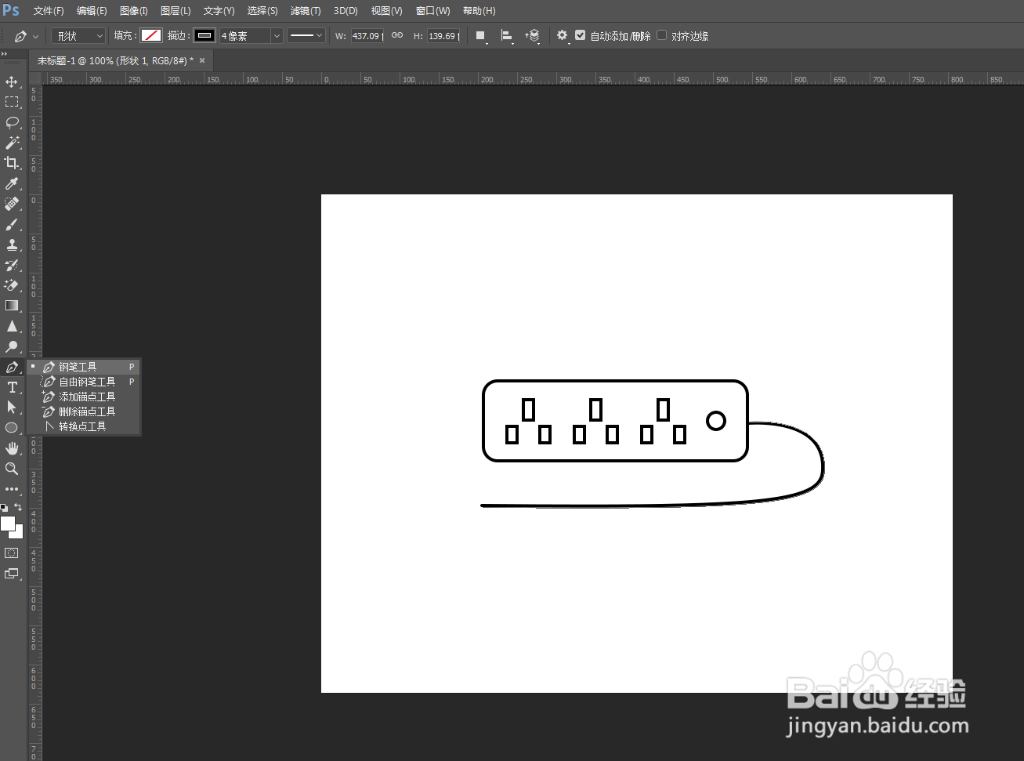The image size is (1024, 761).
Task: Select the Sharpen/Blur tool
Action: (x=12, y=326)
